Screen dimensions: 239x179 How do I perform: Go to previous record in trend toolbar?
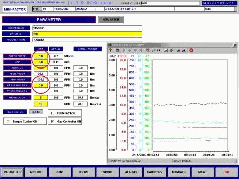coord(130,50)
